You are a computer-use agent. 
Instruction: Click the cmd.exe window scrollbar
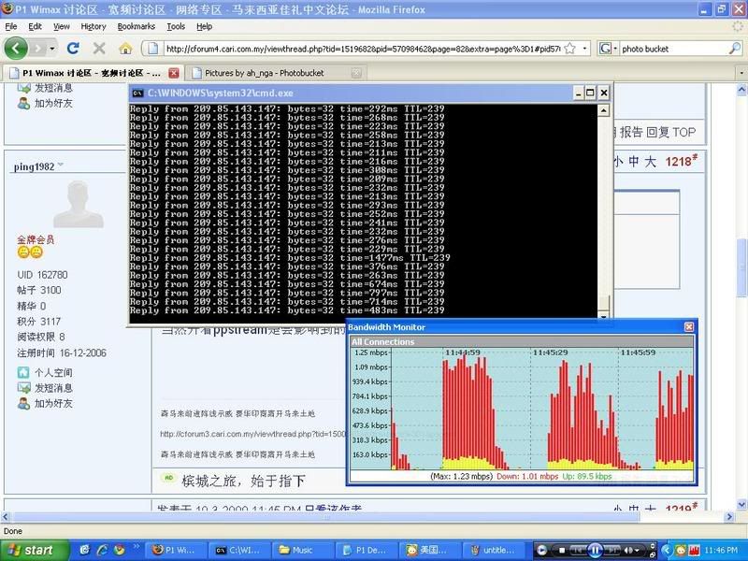pyautogui.click(x=604, y=206)
